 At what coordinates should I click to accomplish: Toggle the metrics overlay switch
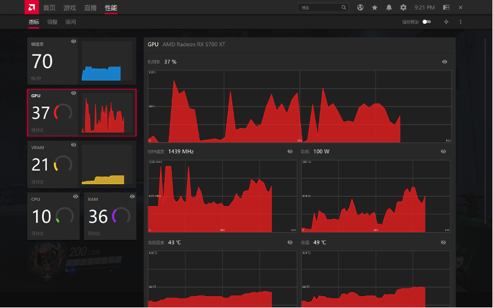[x=427, y=22]
